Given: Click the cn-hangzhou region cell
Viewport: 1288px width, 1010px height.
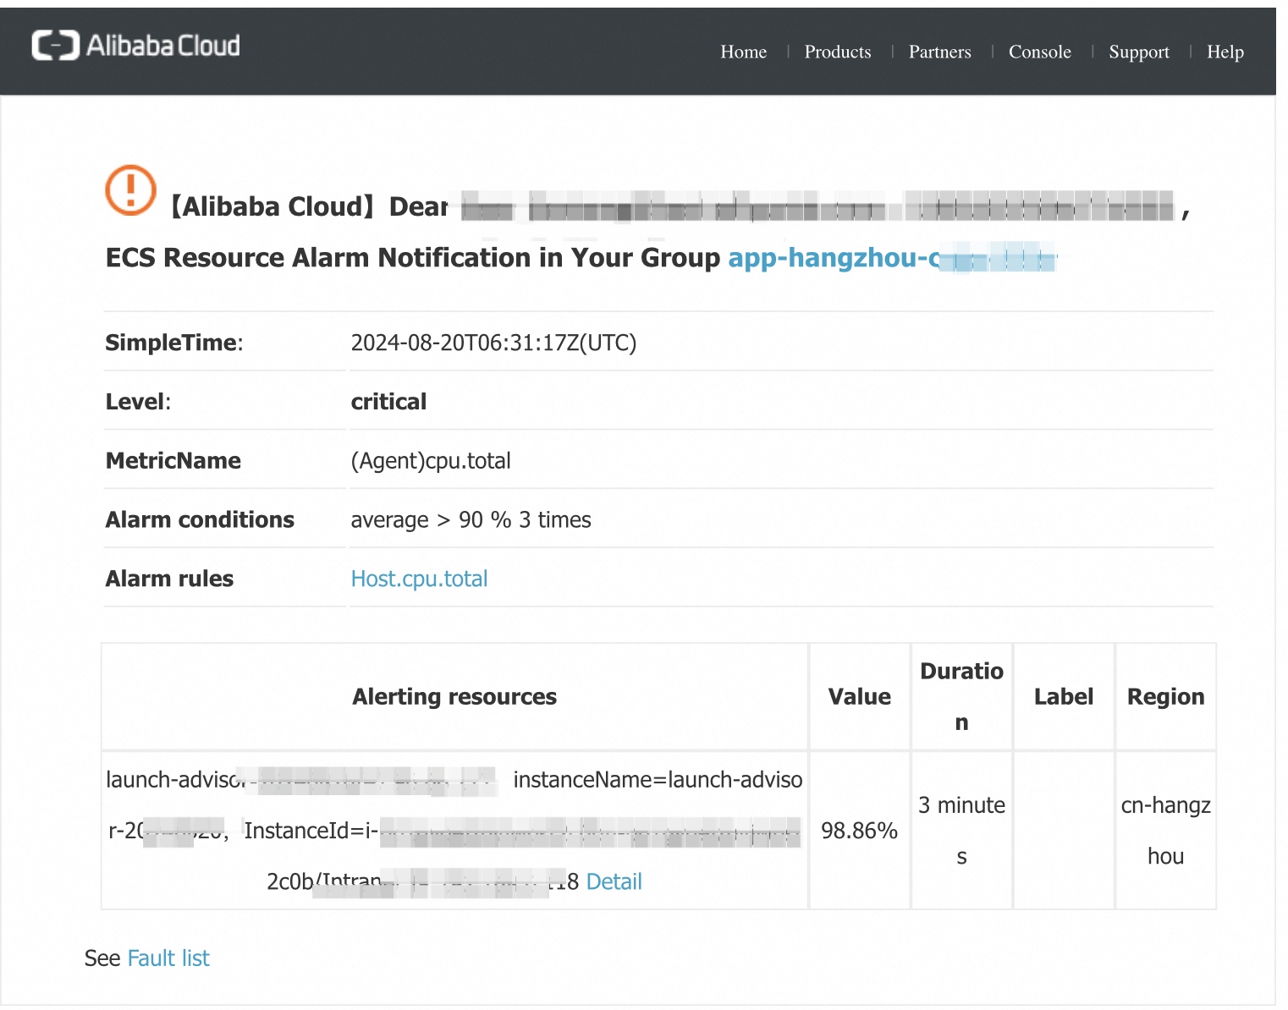Looking at the screenshot, I should click(x=1166, y=831).
